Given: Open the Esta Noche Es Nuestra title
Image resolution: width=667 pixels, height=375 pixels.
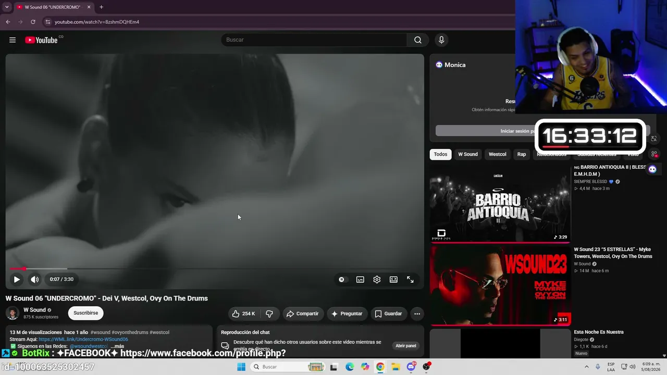Looking at the screenshot, I should tap(599, 332).
